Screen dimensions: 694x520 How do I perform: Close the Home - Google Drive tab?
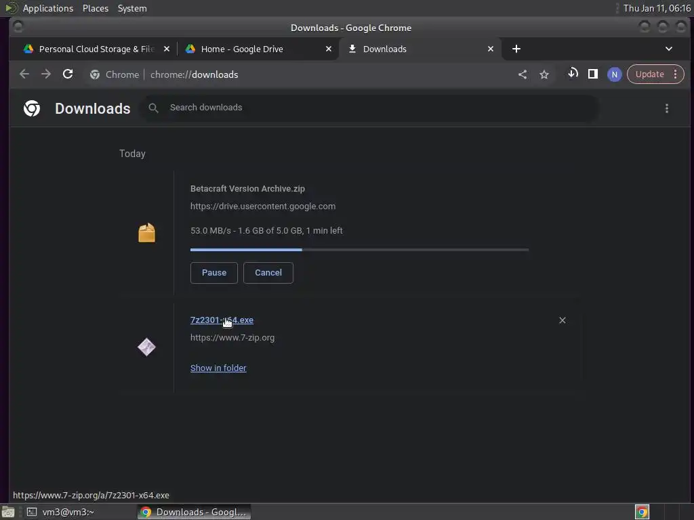329,49
